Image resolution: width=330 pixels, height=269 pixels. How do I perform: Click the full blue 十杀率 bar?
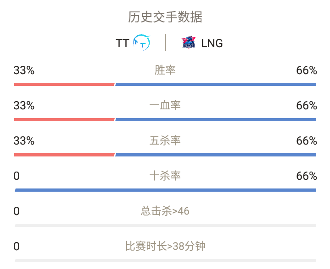(165, 190)
